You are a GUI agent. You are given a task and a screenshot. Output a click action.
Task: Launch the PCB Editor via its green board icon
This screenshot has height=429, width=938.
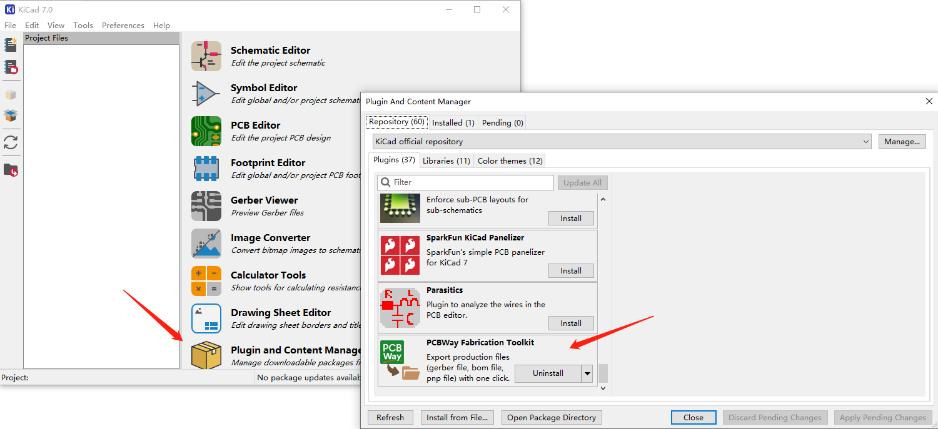tap(206, 131)
